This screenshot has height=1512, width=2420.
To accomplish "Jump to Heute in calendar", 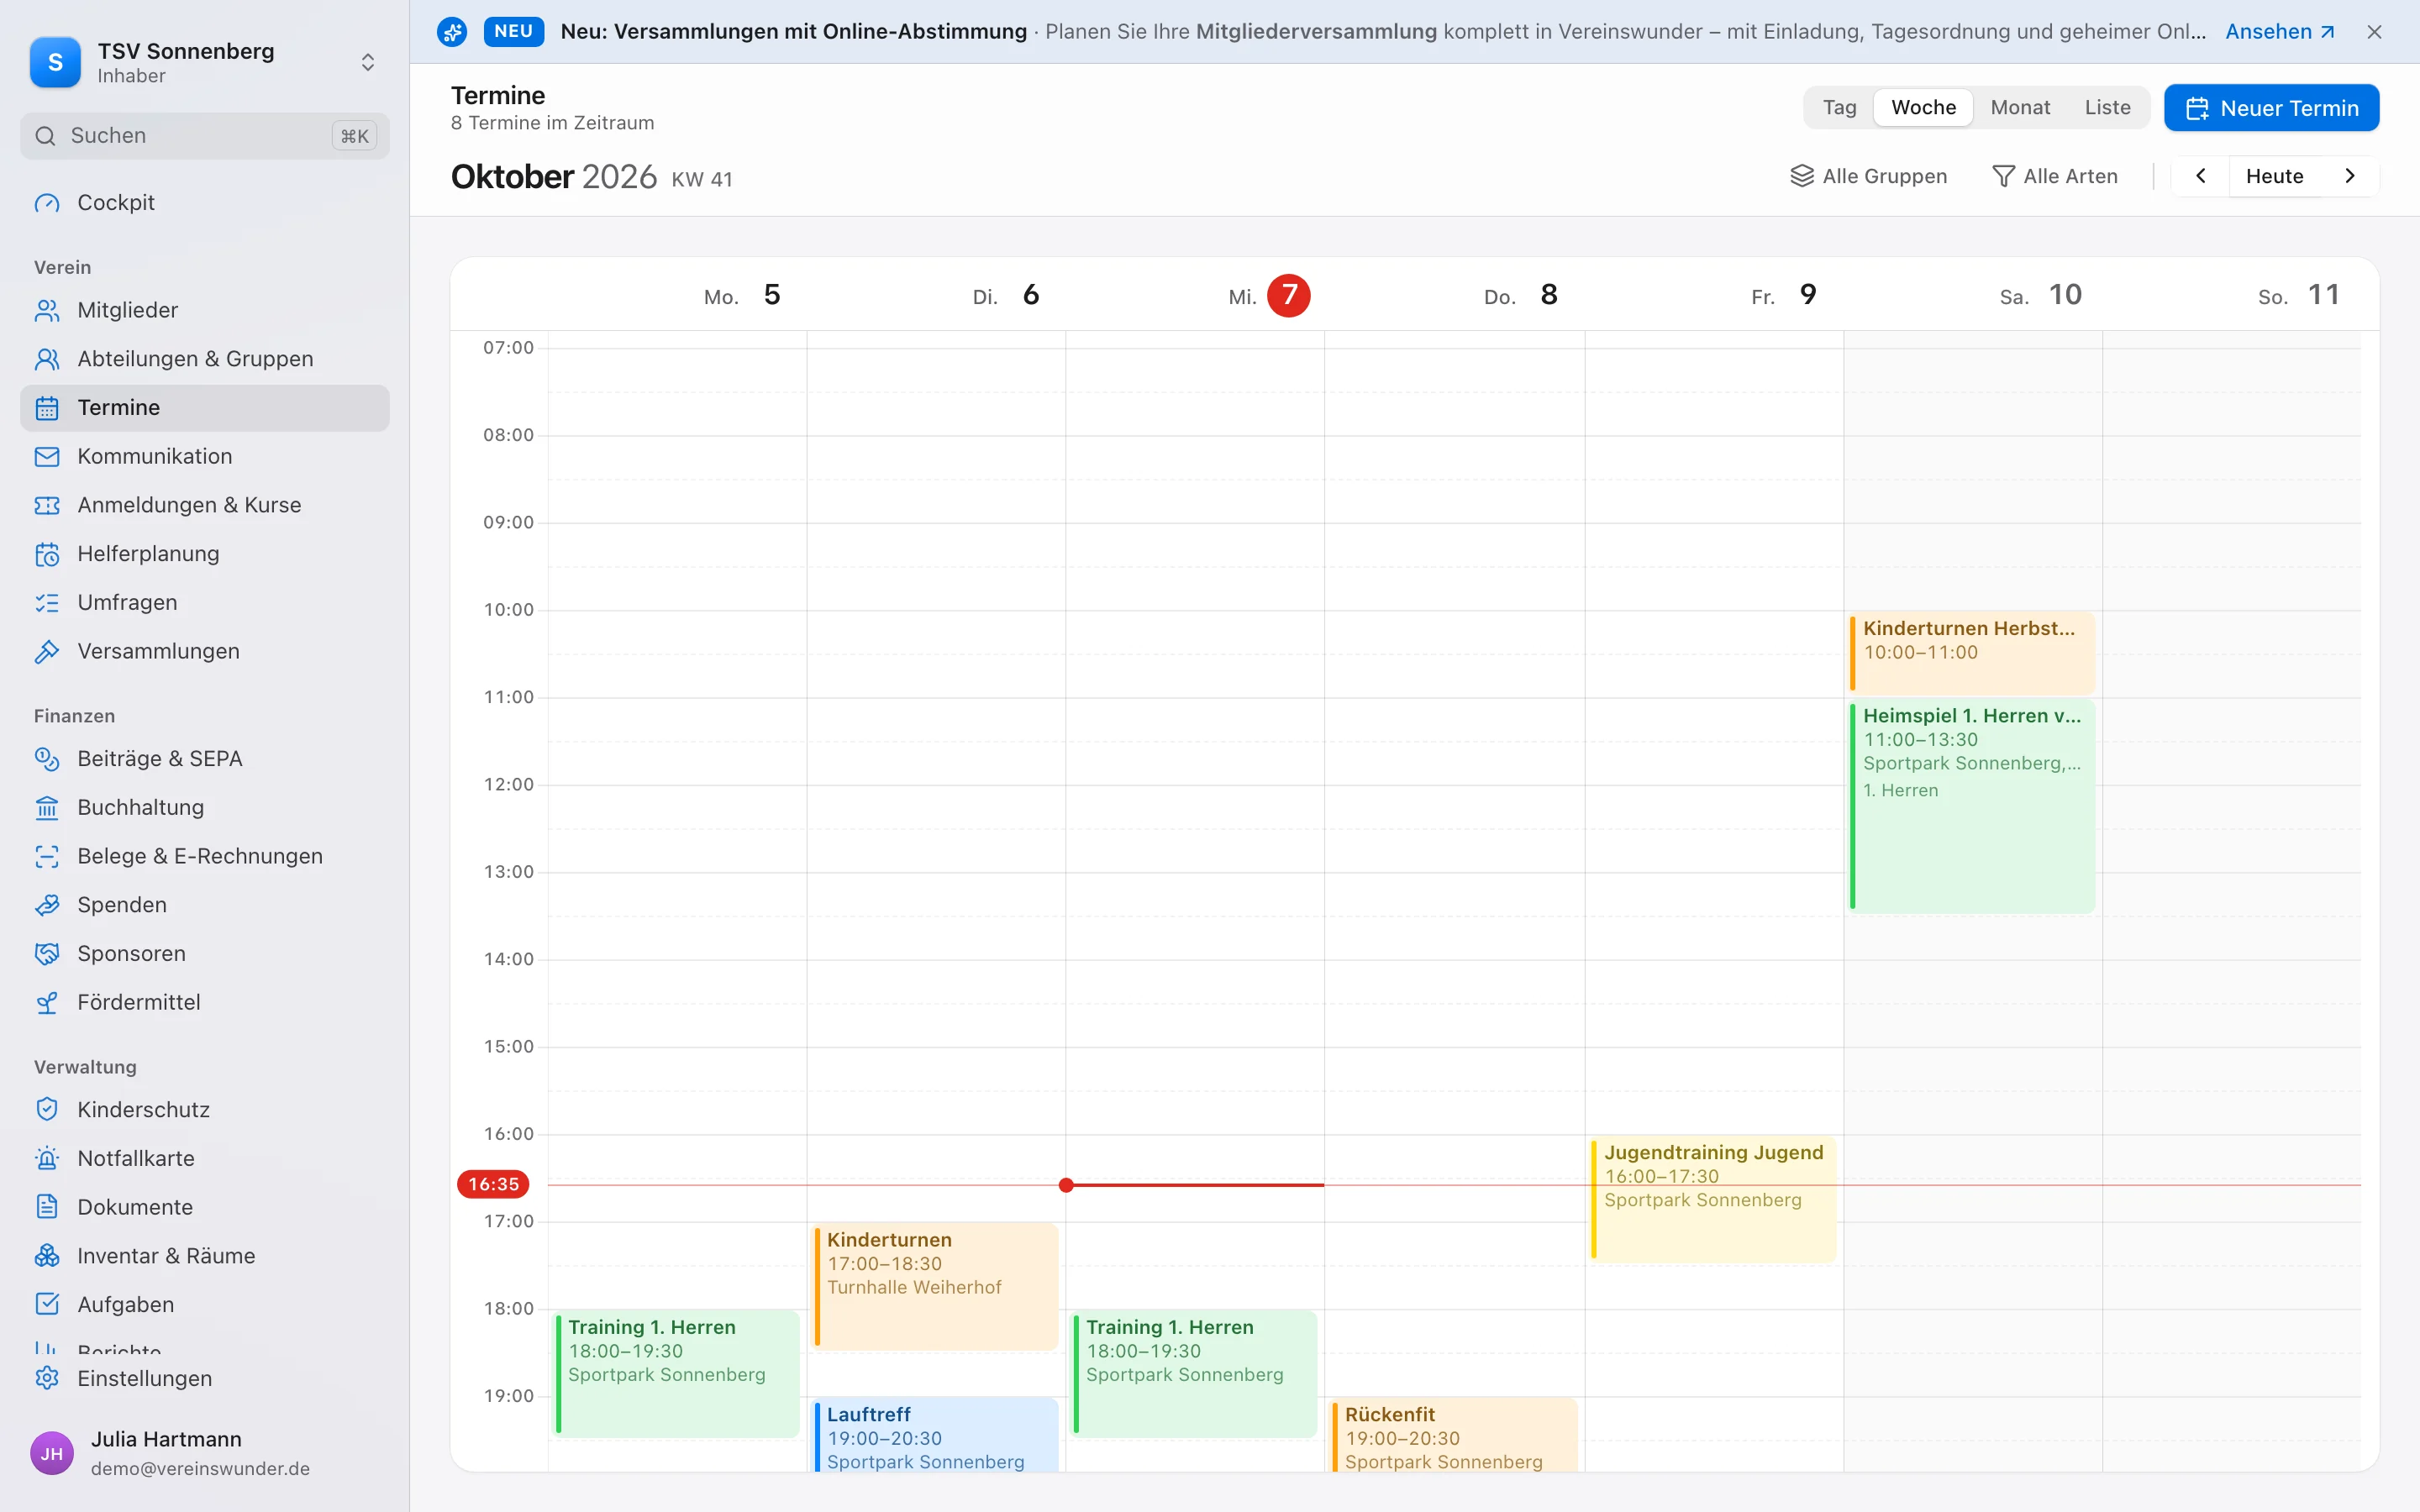I will pyautogui.click(x=2274, y=177).
